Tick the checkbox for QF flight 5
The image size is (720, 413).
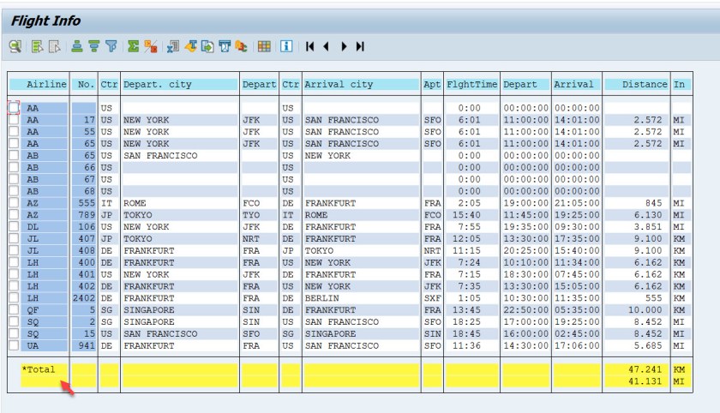pyautogui.click(x=14, y=311)
